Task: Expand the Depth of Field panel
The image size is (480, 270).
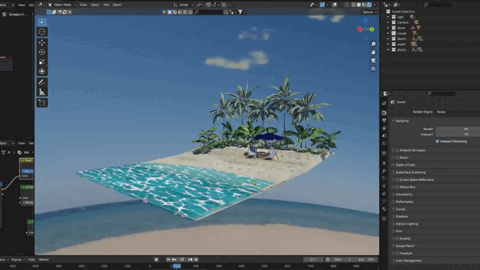Action: (x=405, y=165)
